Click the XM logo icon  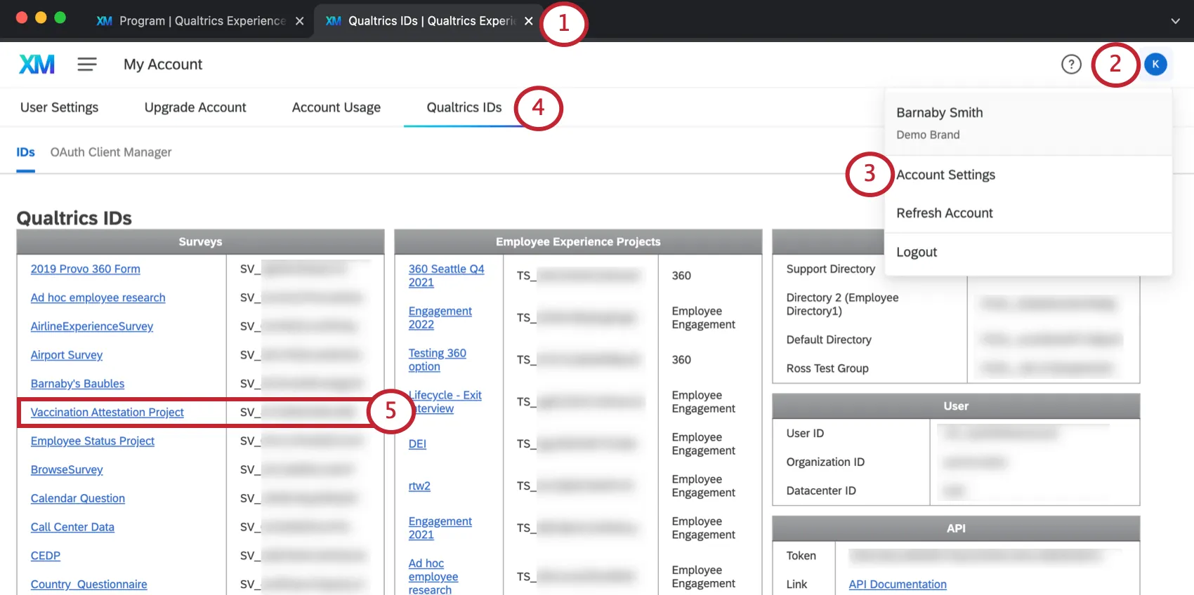tap(37, 65)
